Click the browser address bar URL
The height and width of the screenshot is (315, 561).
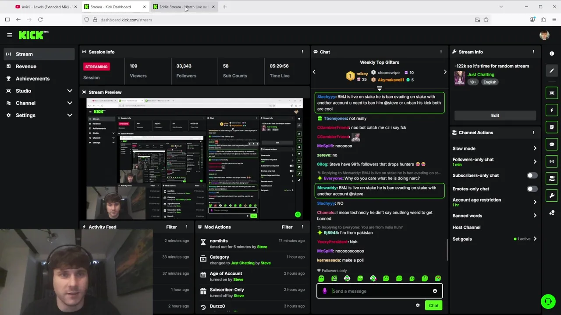point(126,20)
